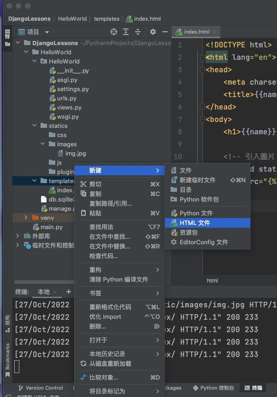Click the collapse all icon in project toolbar
The width and height of the screenshot is (277, 397).
137,32
